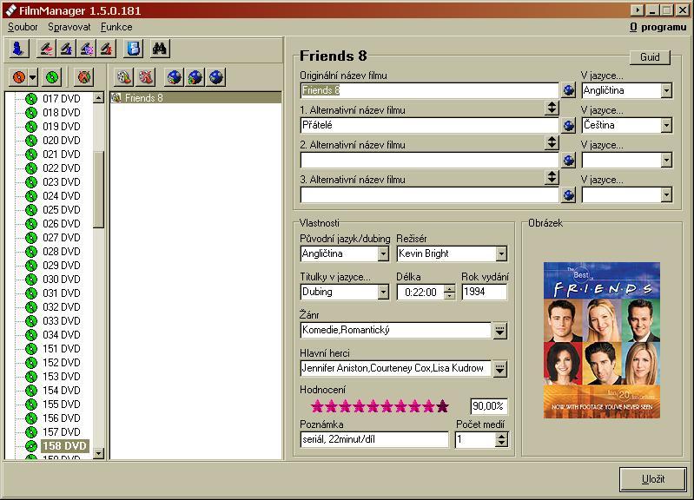The height and width of the screenshot is (500, 694).
Task: Open the Funkce menu
Action: [116, 27]
